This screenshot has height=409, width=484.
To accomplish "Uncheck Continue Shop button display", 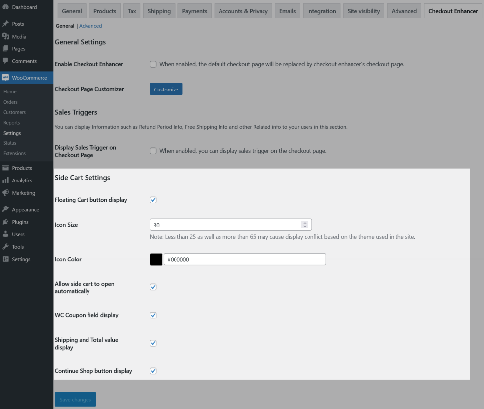I will pos(153,371).
